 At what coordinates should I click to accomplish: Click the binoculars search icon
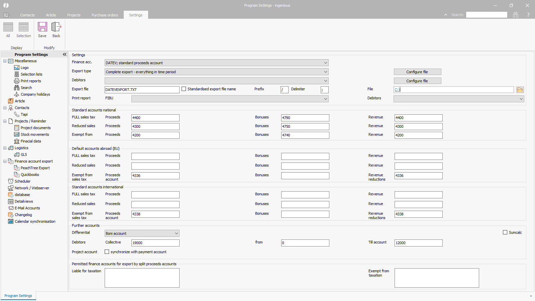tap(516, 15)
